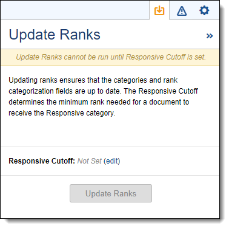Collapse the panel using double chevron
The width and height of the screenshot is (229, 228).
pos(210,36)
